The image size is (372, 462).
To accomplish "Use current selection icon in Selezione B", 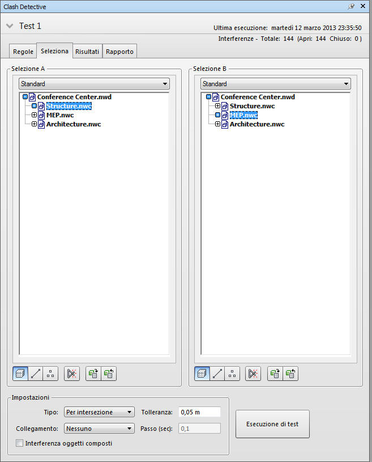I will pos(275,374).
